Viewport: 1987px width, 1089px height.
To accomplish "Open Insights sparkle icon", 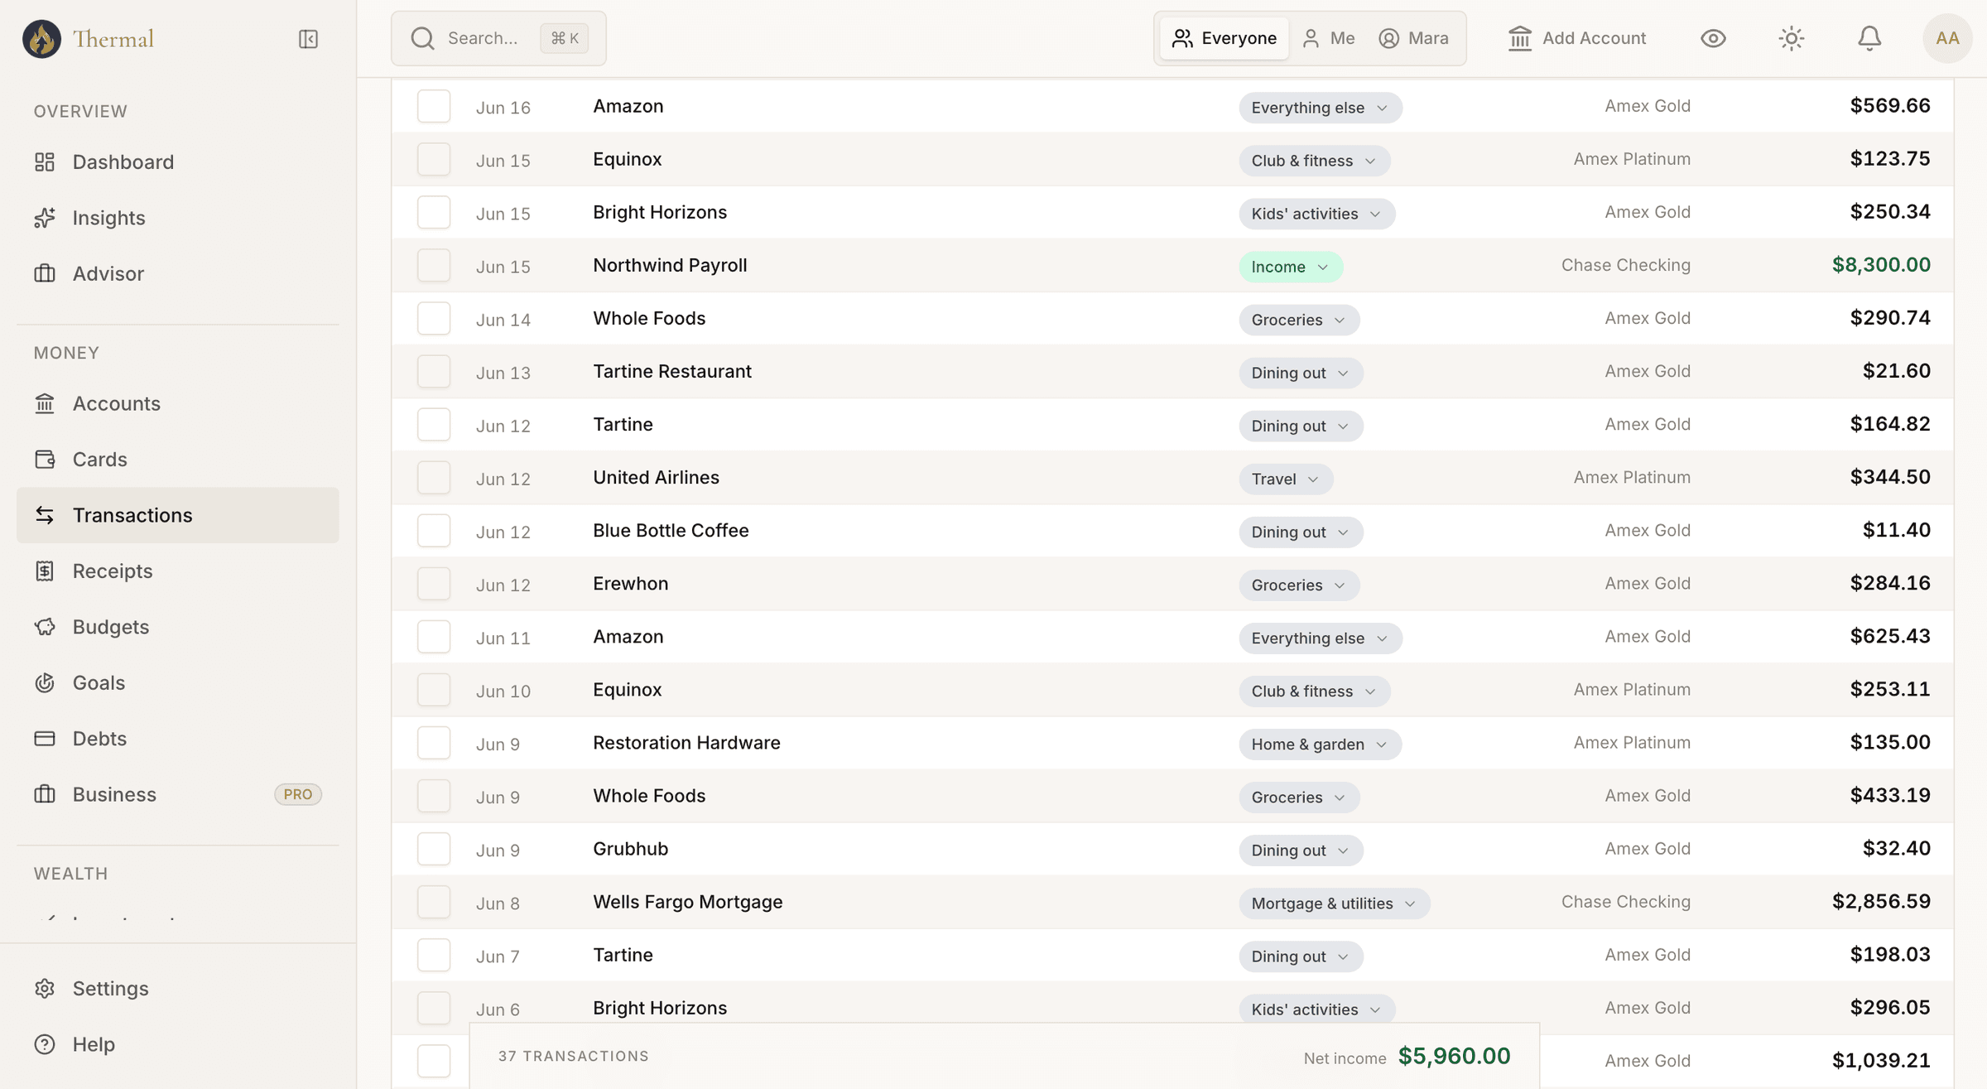I will [45, 218].
